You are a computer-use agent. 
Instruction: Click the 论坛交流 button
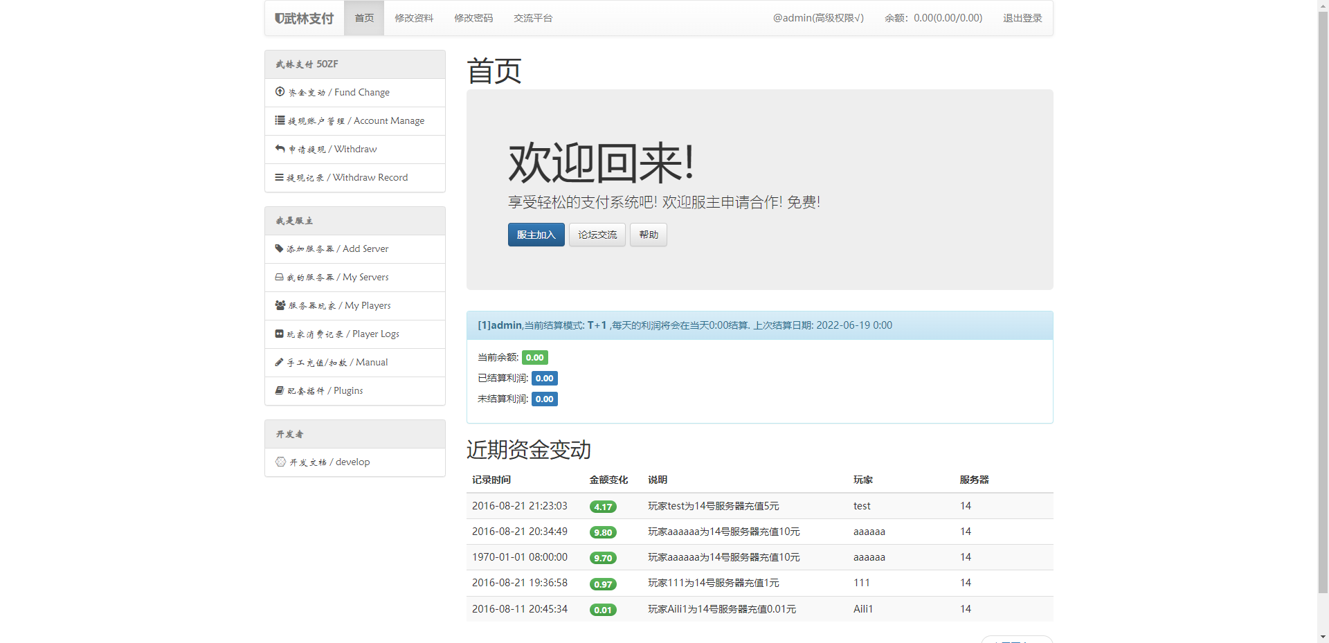pos(597,235)
